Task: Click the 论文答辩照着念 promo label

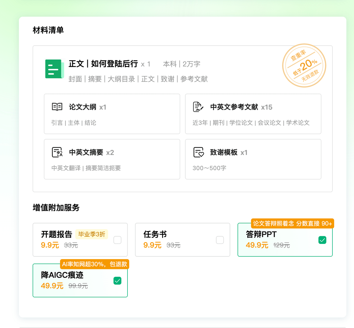Action: click(292, 223)
